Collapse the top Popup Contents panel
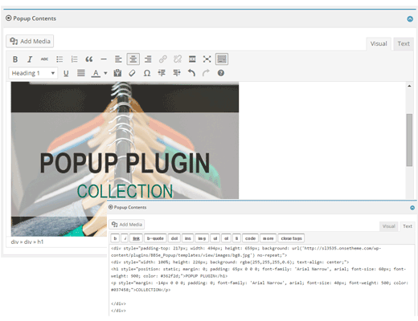 click(x=410, y=19)
